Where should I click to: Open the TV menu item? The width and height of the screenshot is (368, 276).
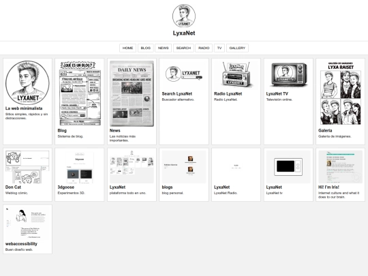point(219,48)
